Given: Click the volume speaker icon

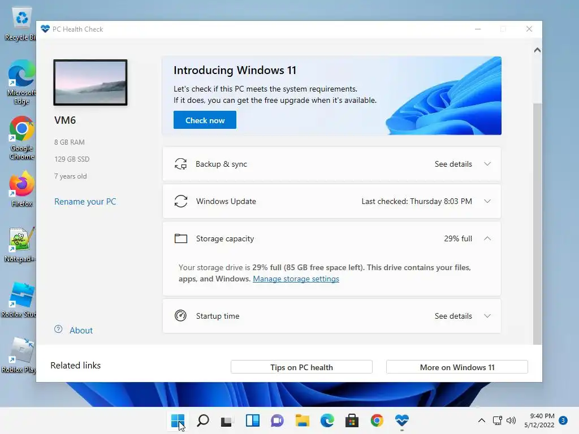Looking at the screenshot, I should point(511,420).
